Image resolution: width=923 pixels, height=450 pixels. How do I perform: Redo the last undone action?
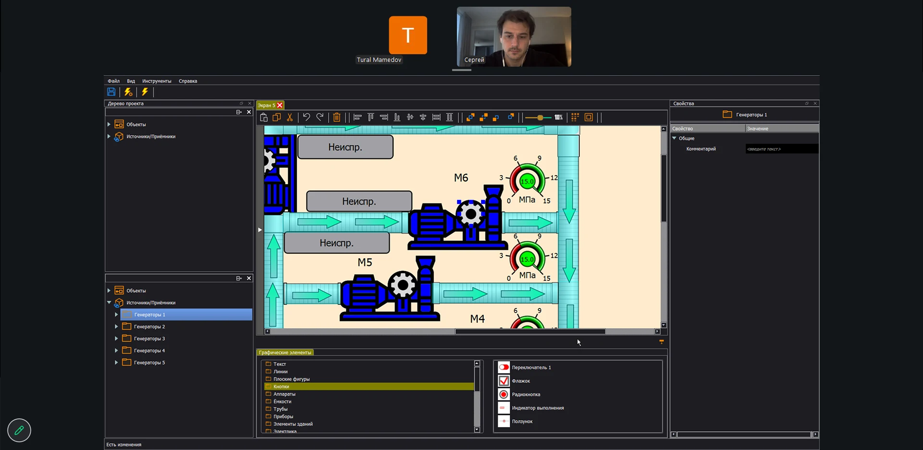[x=320, y=117]
